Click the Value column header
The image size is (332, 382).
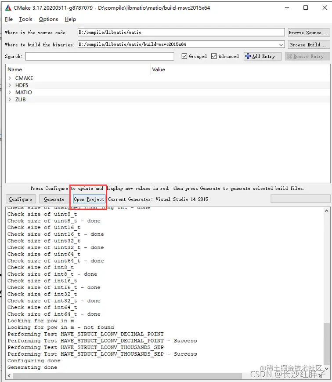240,69
